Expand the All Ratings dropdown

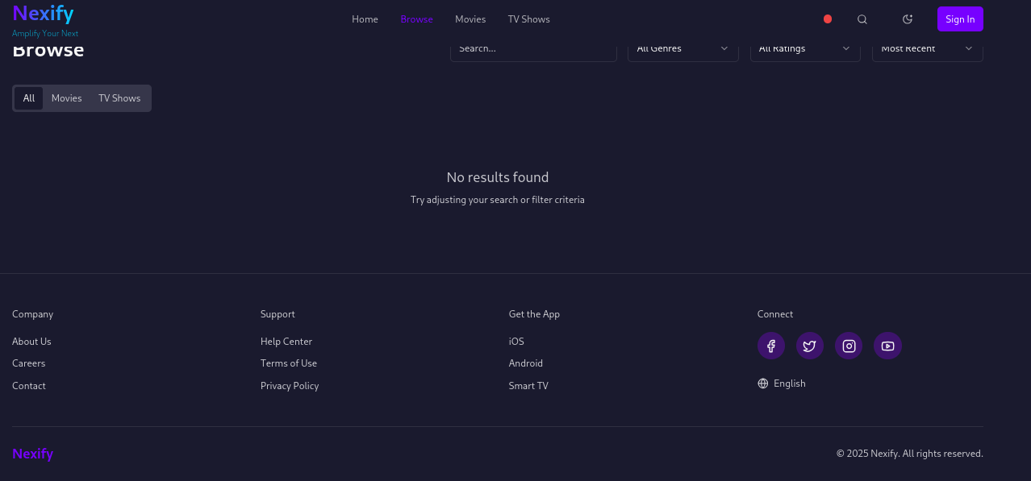tap(804, 50)
